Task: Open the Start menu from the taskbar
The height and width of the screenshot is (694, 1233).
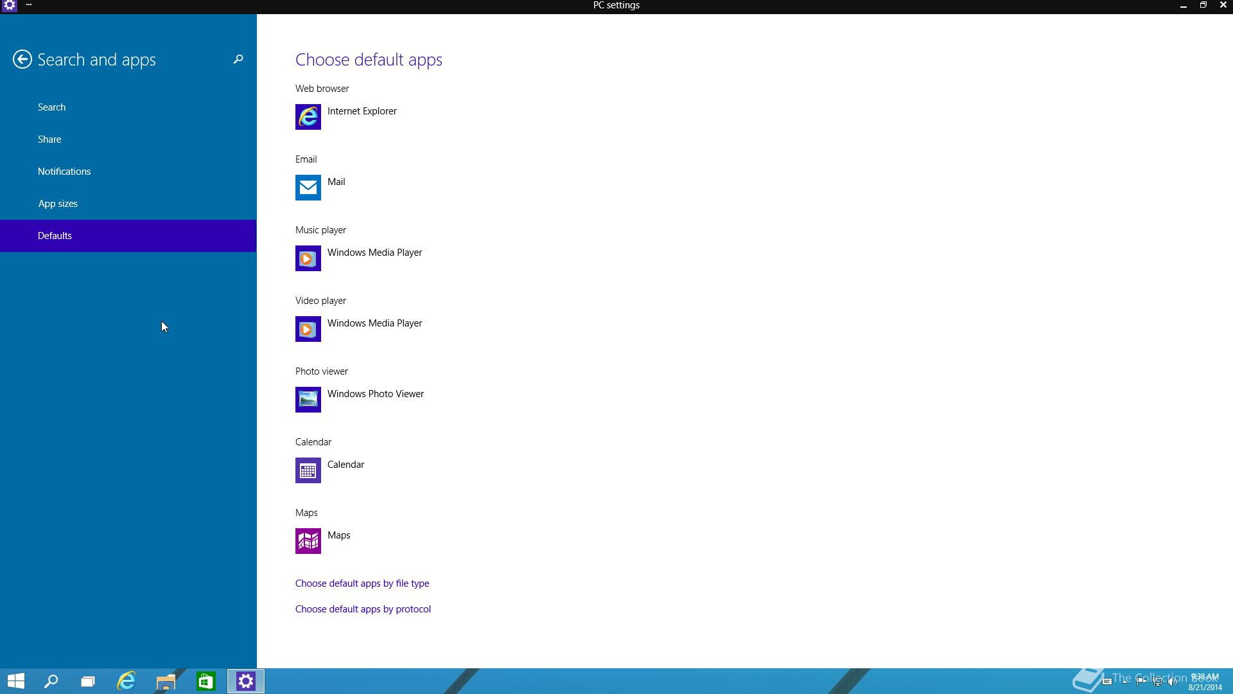Action: [16, 681]
